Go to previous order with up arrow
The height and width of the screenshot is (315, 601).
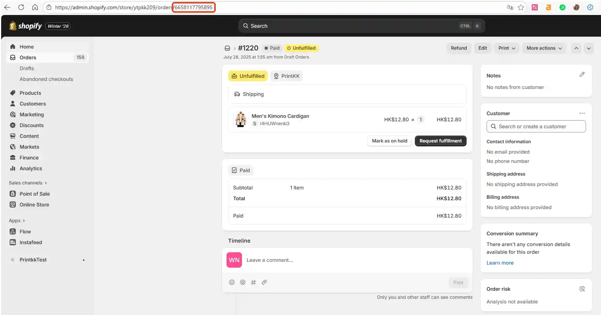[x=576, y=48]
